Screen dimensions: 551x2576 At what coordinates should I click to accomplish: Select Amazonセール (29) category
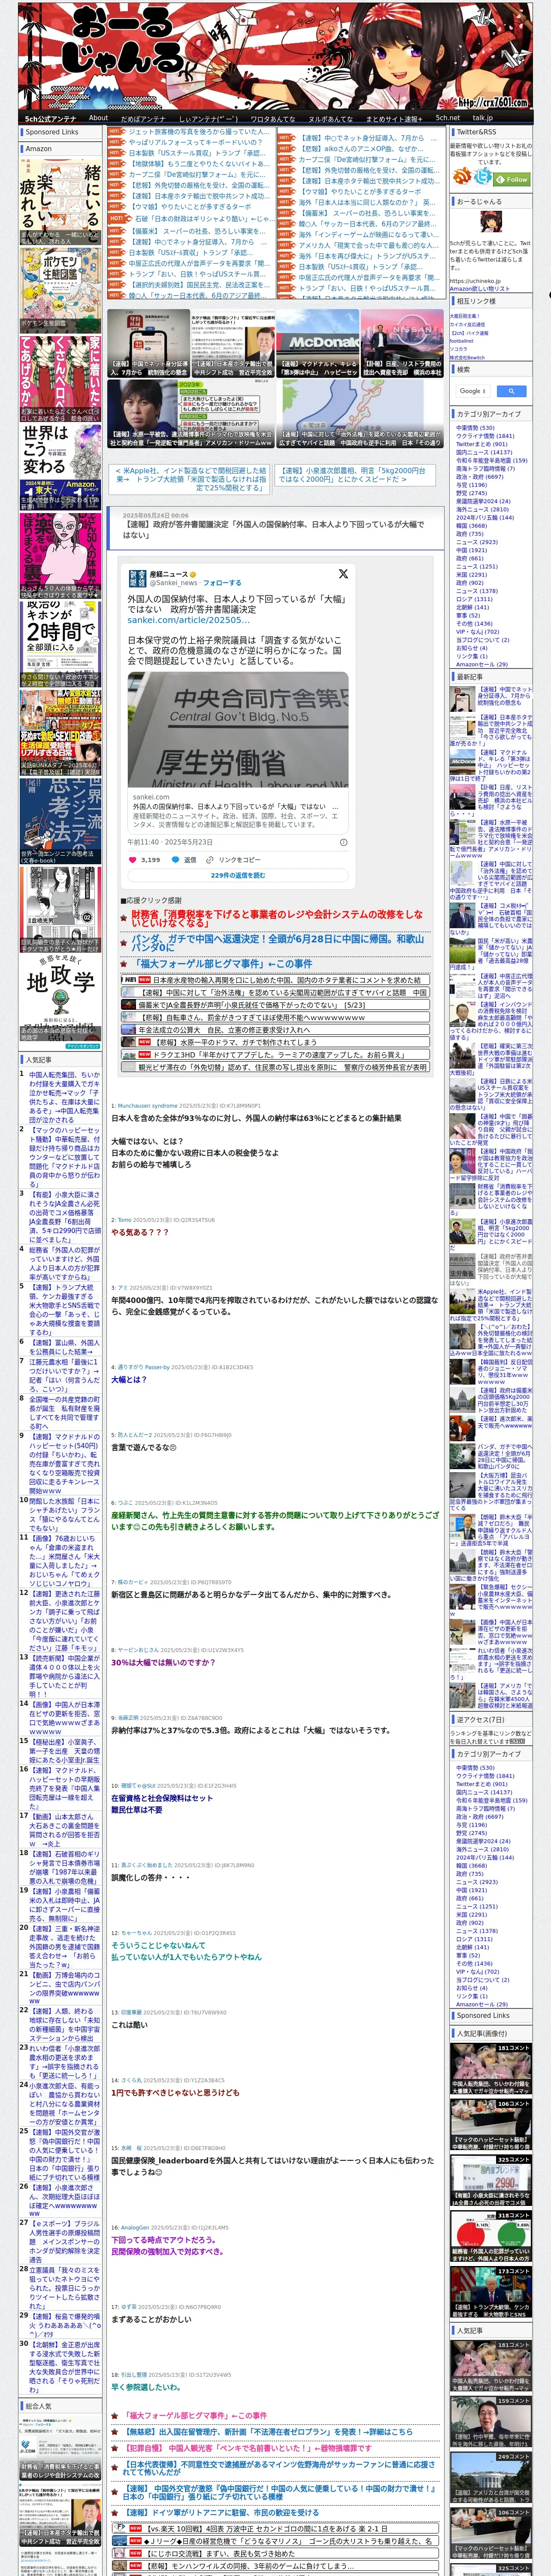pos(481,664)
